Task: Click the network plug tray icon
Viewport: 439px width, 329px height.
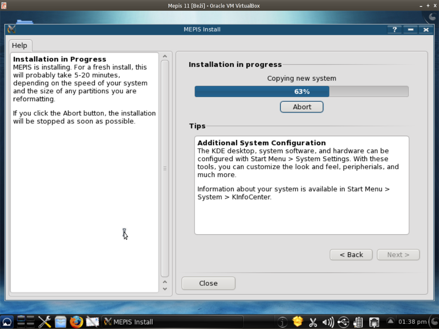Action: (374, 322)
